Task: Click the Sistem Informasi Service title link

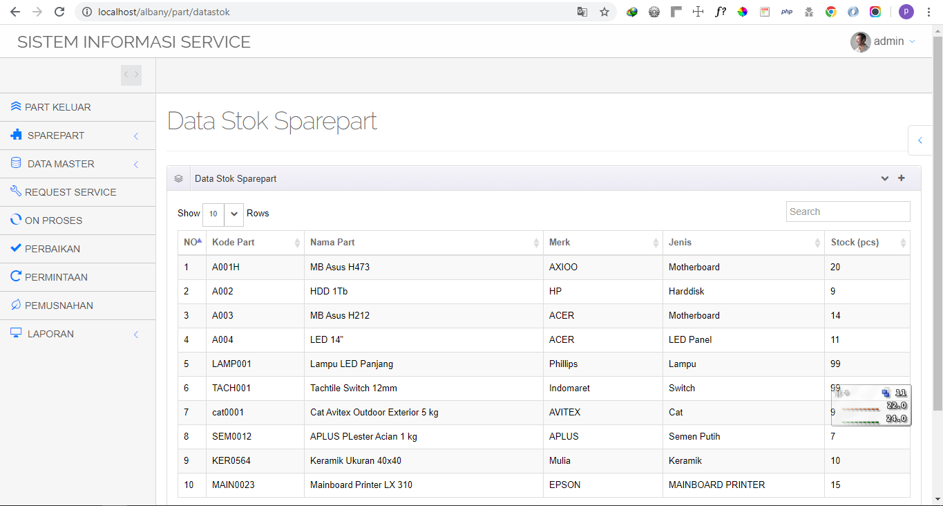Action: point(134,42)
